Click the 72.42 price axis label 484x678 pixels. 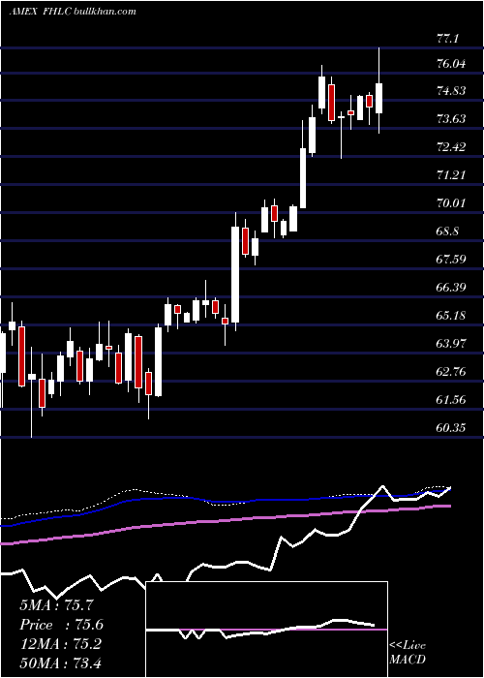tap(451, 147)
